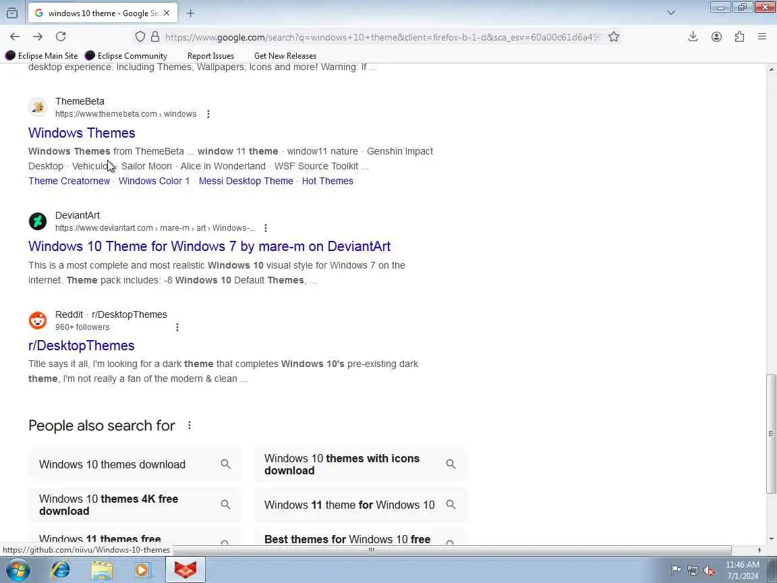This screenshot has height=583, width=777.
Task: Open the Reddit result options menu
Action: pyautogui.click(x=177, y=327)
